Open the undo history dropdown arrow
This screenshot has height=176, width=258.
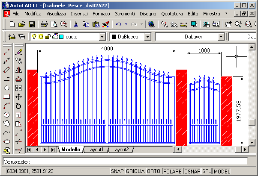tap(126, 24)
